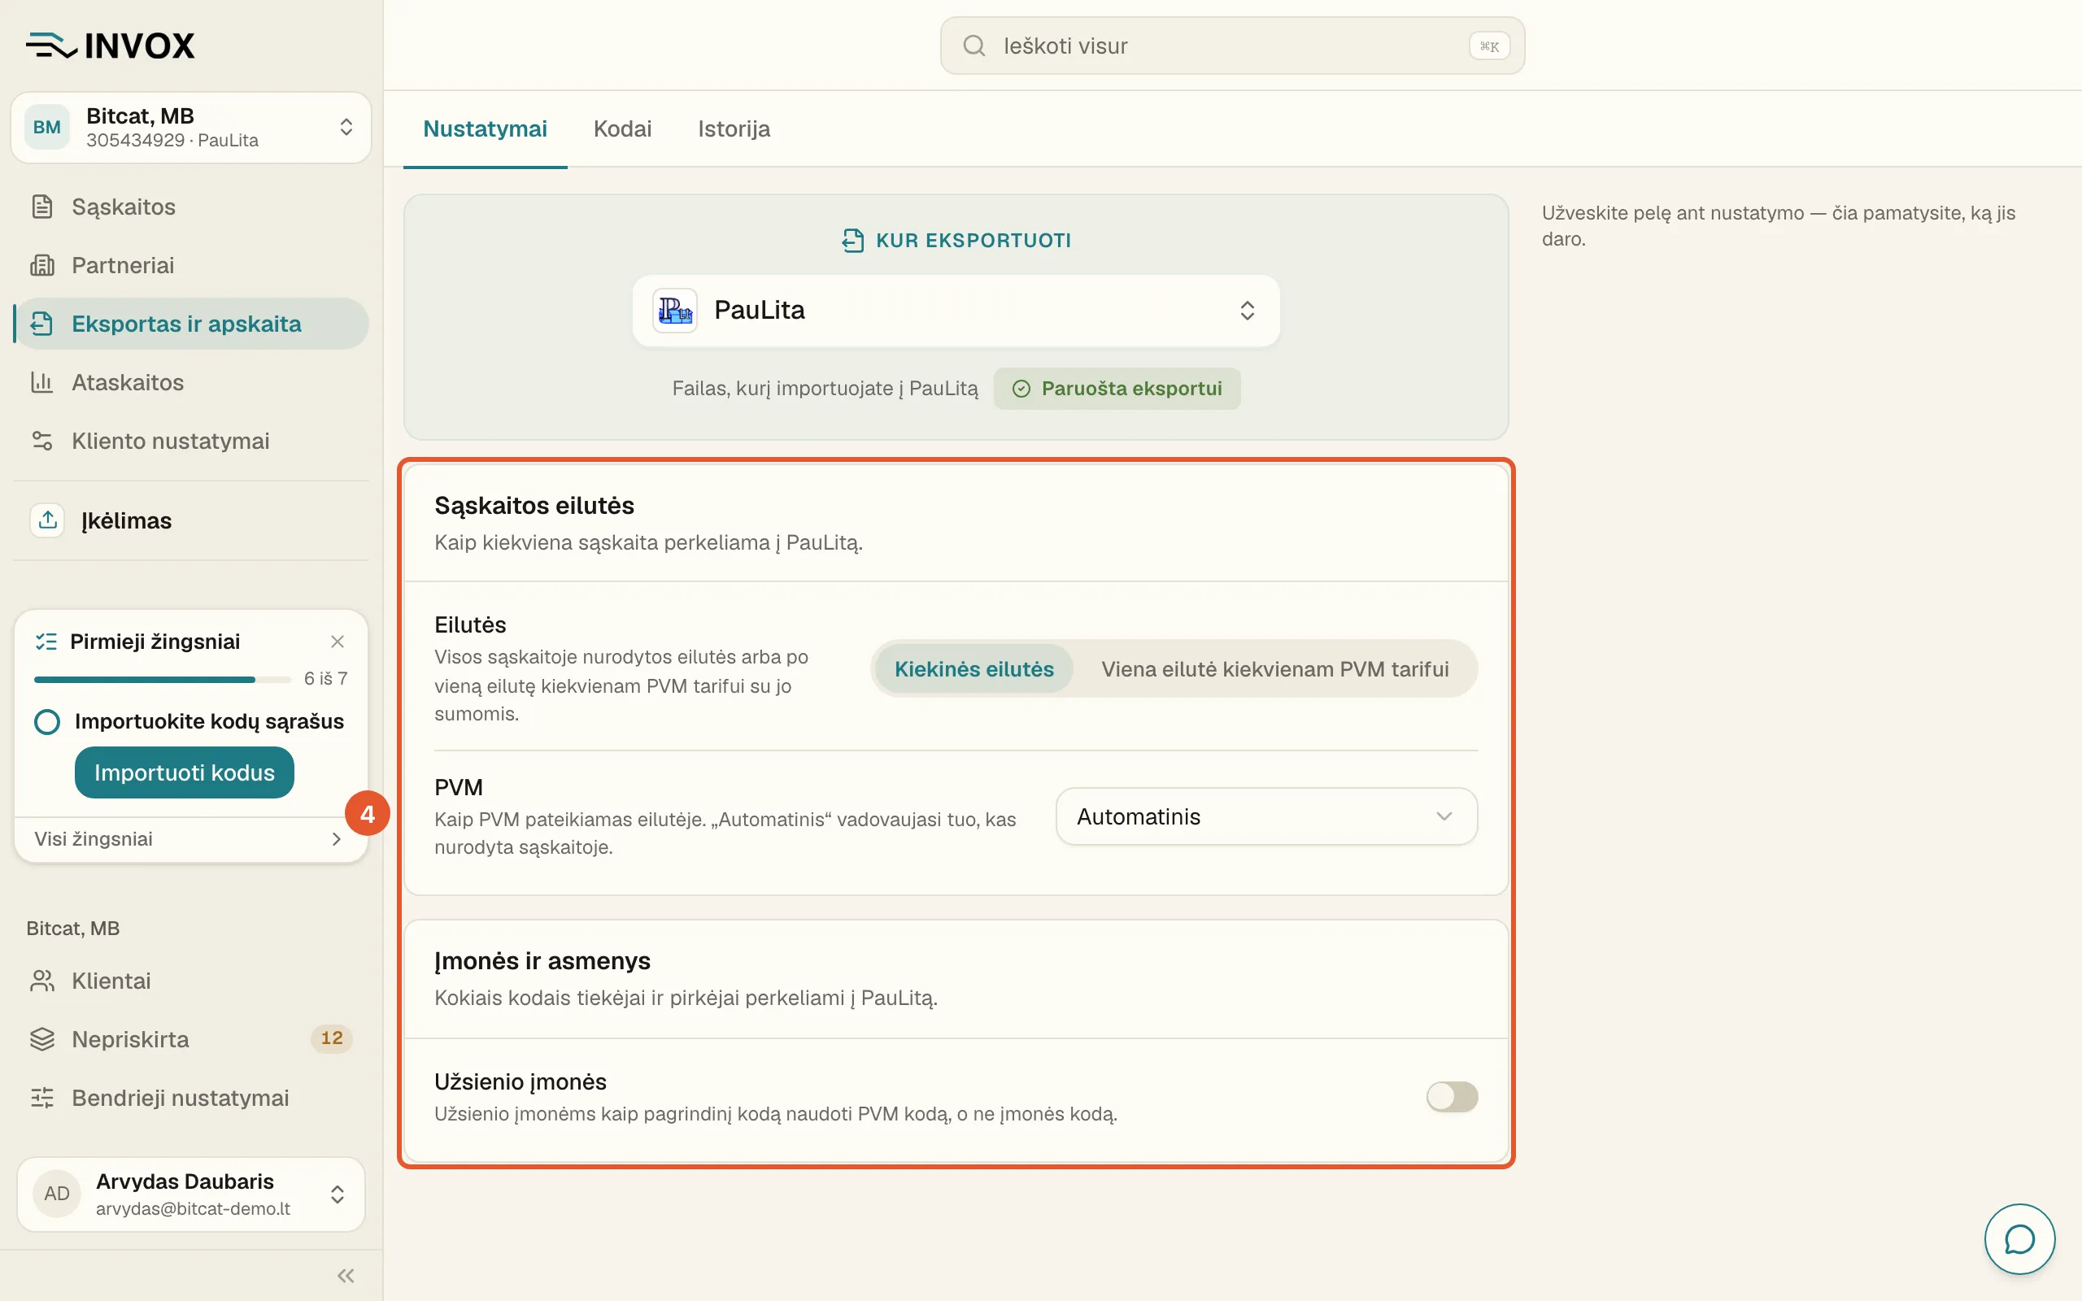Open Ataskaitos reports section
Screen dimensions: 2082x1301
[191, 382]
